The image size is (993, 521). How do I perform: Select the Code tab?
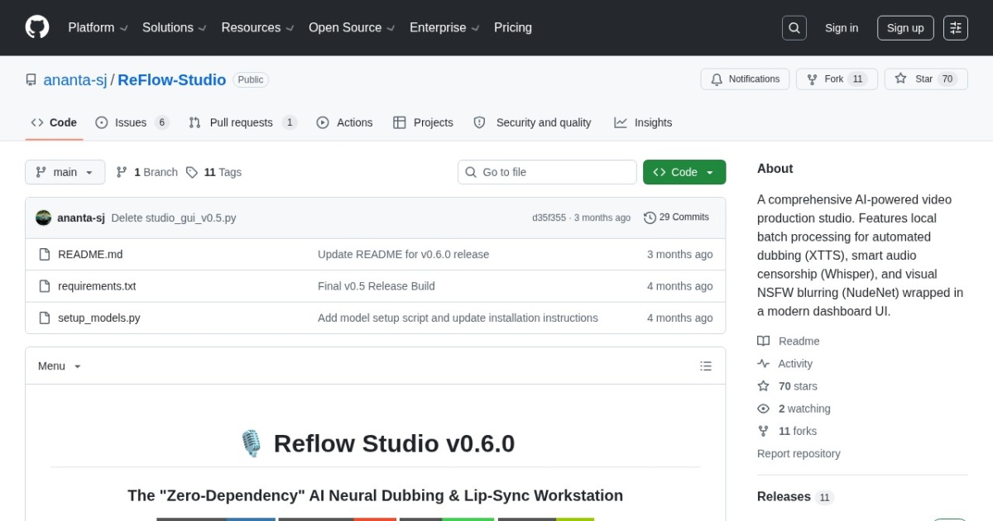54,122
